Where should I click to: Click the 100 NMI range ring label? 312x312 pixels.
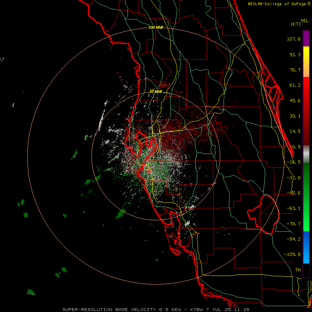pos(156,27)
